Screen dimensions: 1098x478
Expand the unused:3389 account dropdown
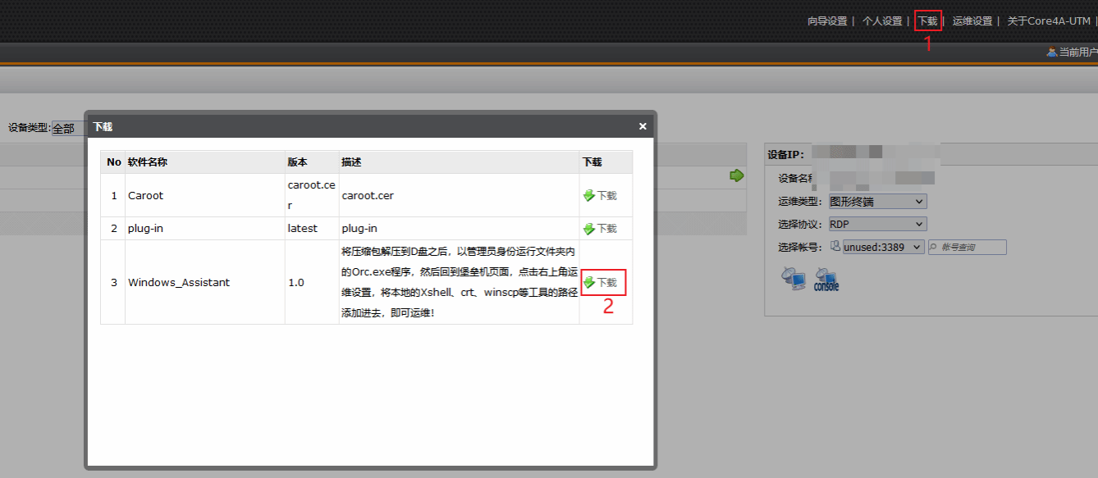883,247
